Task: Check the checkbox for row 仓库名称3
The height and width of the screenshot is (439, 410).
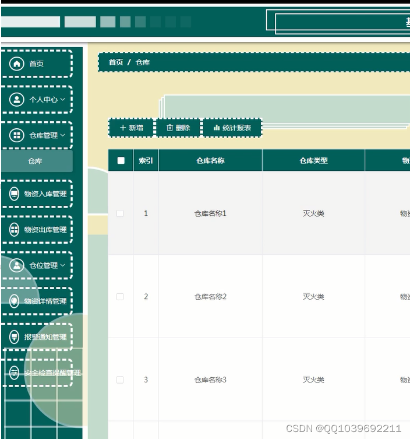Action: pyautogui.click(x=120, y=380)
